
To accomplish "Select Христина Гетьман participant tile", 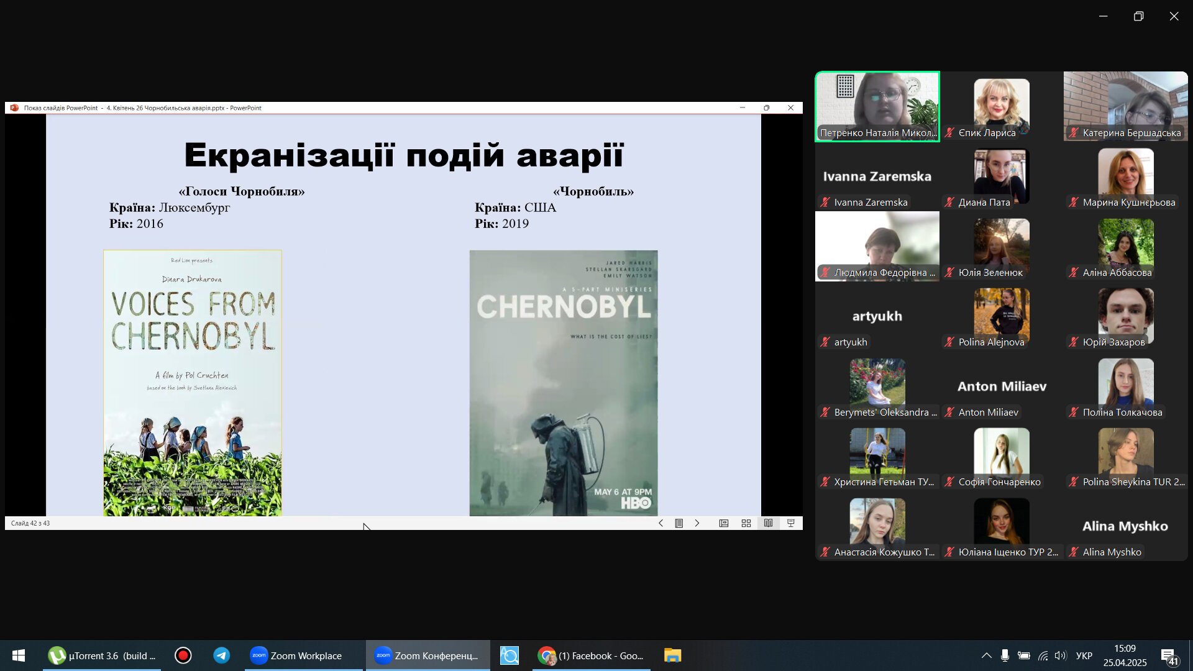I will click(x=877, y=456).
